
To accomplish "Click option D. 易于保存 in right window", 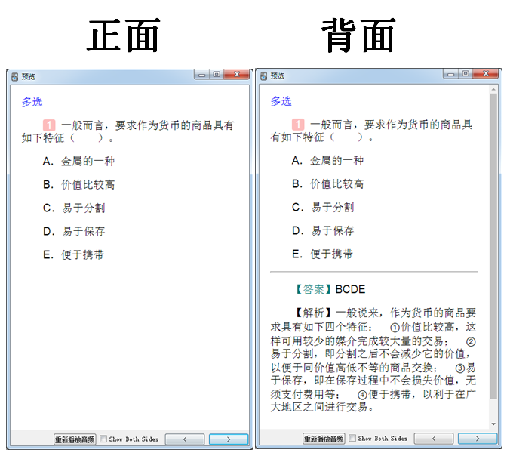I will click(323, 230).
